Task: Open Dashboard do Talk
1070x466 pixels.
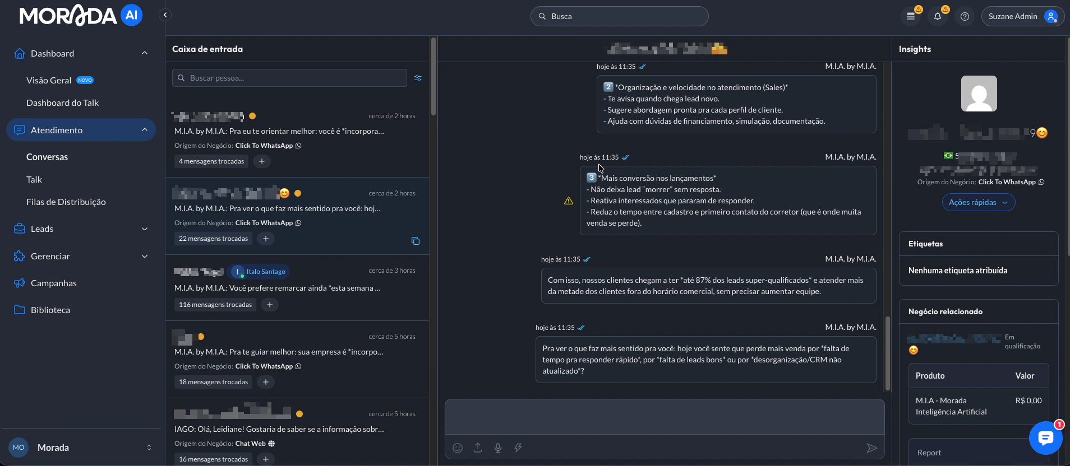Action: pyautogui.click(x=62, y=102)
